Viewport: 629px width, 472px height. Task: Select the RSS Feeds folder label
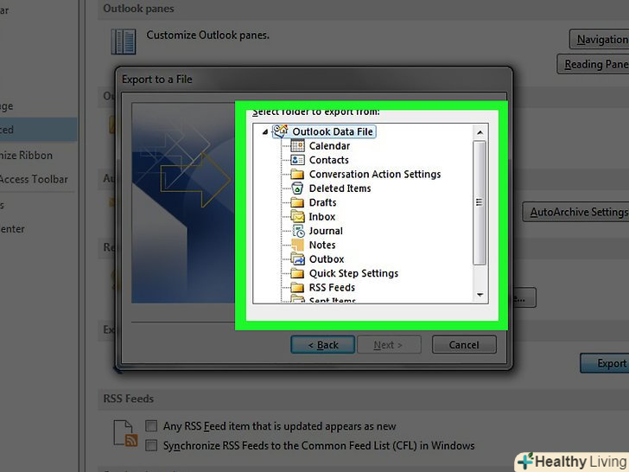pos(332,287)
